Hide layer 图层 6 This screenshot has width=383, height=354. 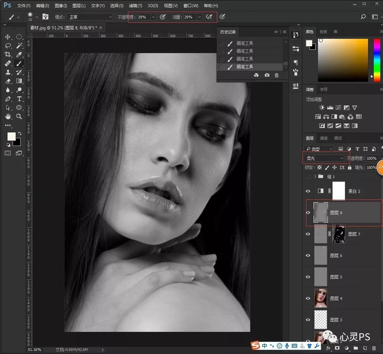pyautogui.click(x=308, y=255)
